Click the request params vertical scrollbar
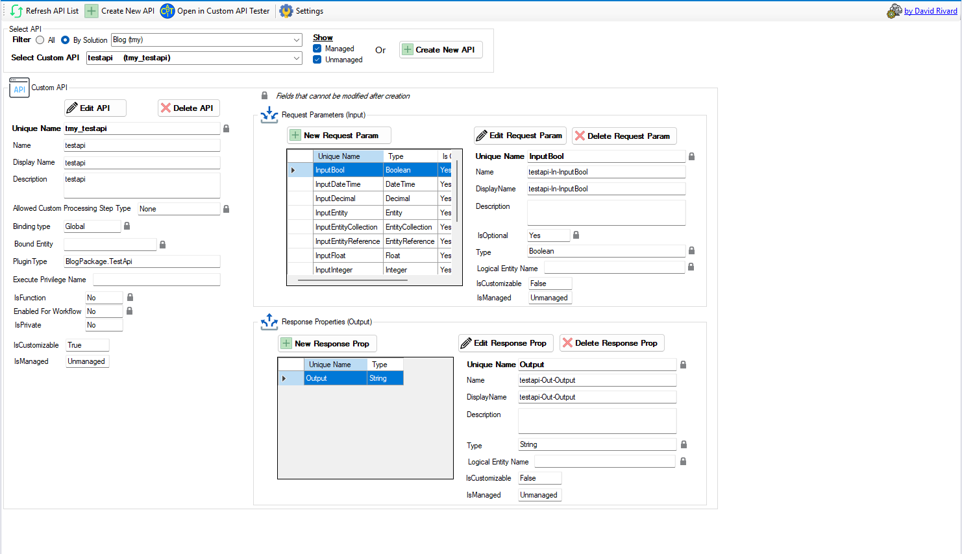Screen dimensions: 962x554 [x=458, y=190]
